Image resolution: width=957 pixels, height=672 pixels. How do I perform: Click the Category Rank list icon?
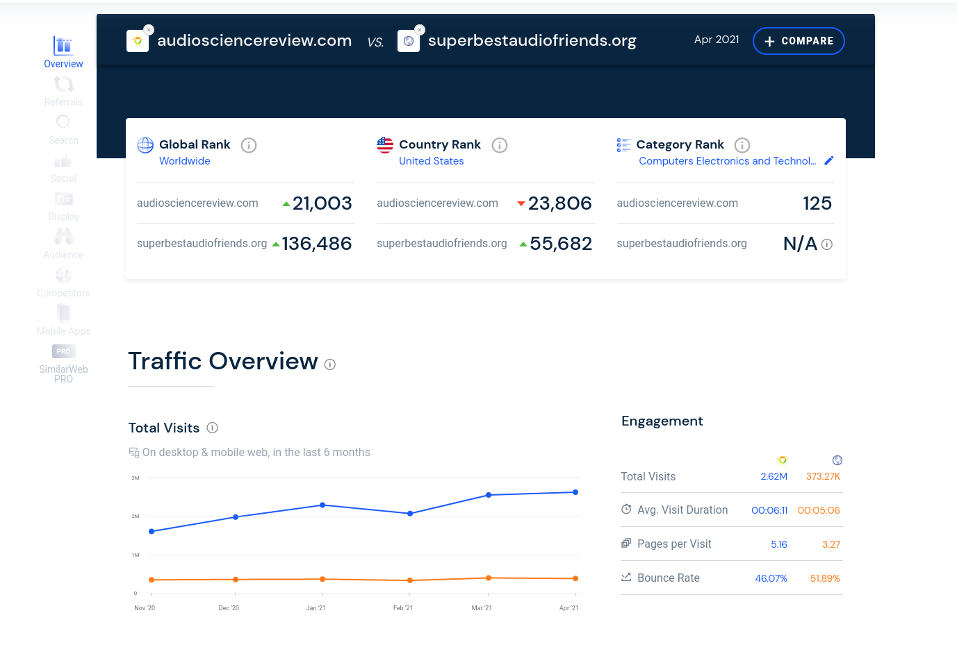pyautogui.click(x=624, y=145)
